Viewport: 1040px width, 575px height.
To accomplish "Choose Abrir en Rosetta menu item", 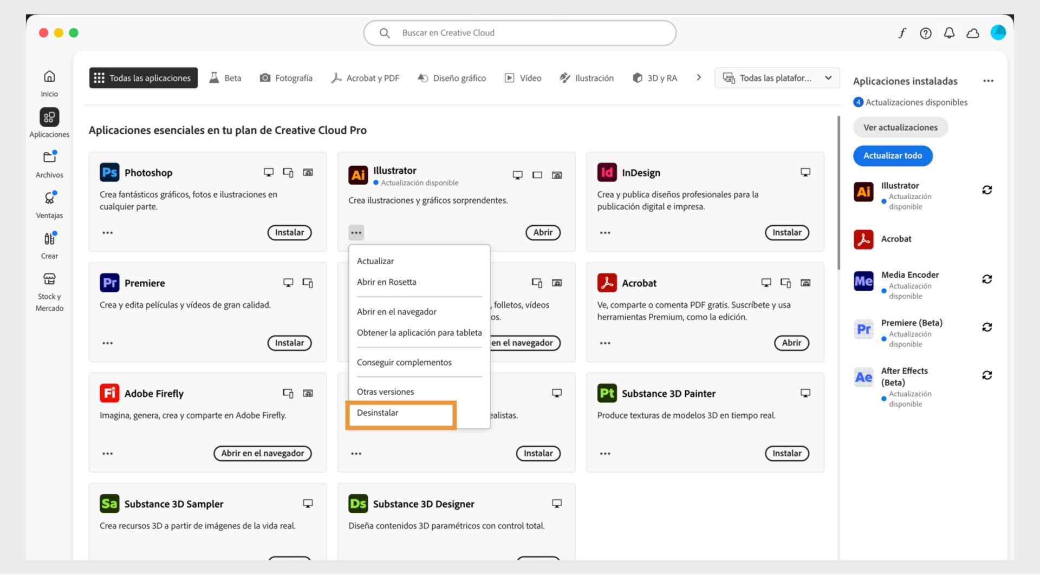I will click(419, 282).
